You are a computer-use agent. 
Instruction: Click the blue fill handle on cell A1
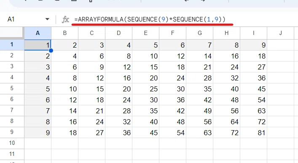pyautogui.click(x=51, y=51)
